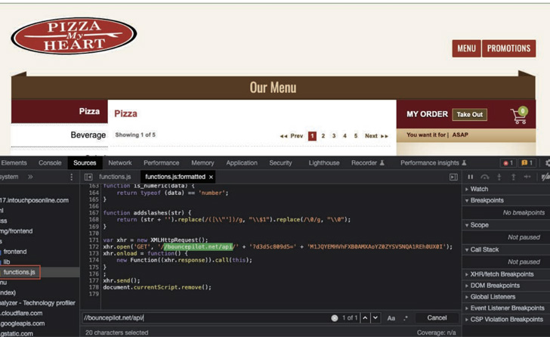Switch to the Network tab

pyautogui.click(x=119, y=162)
